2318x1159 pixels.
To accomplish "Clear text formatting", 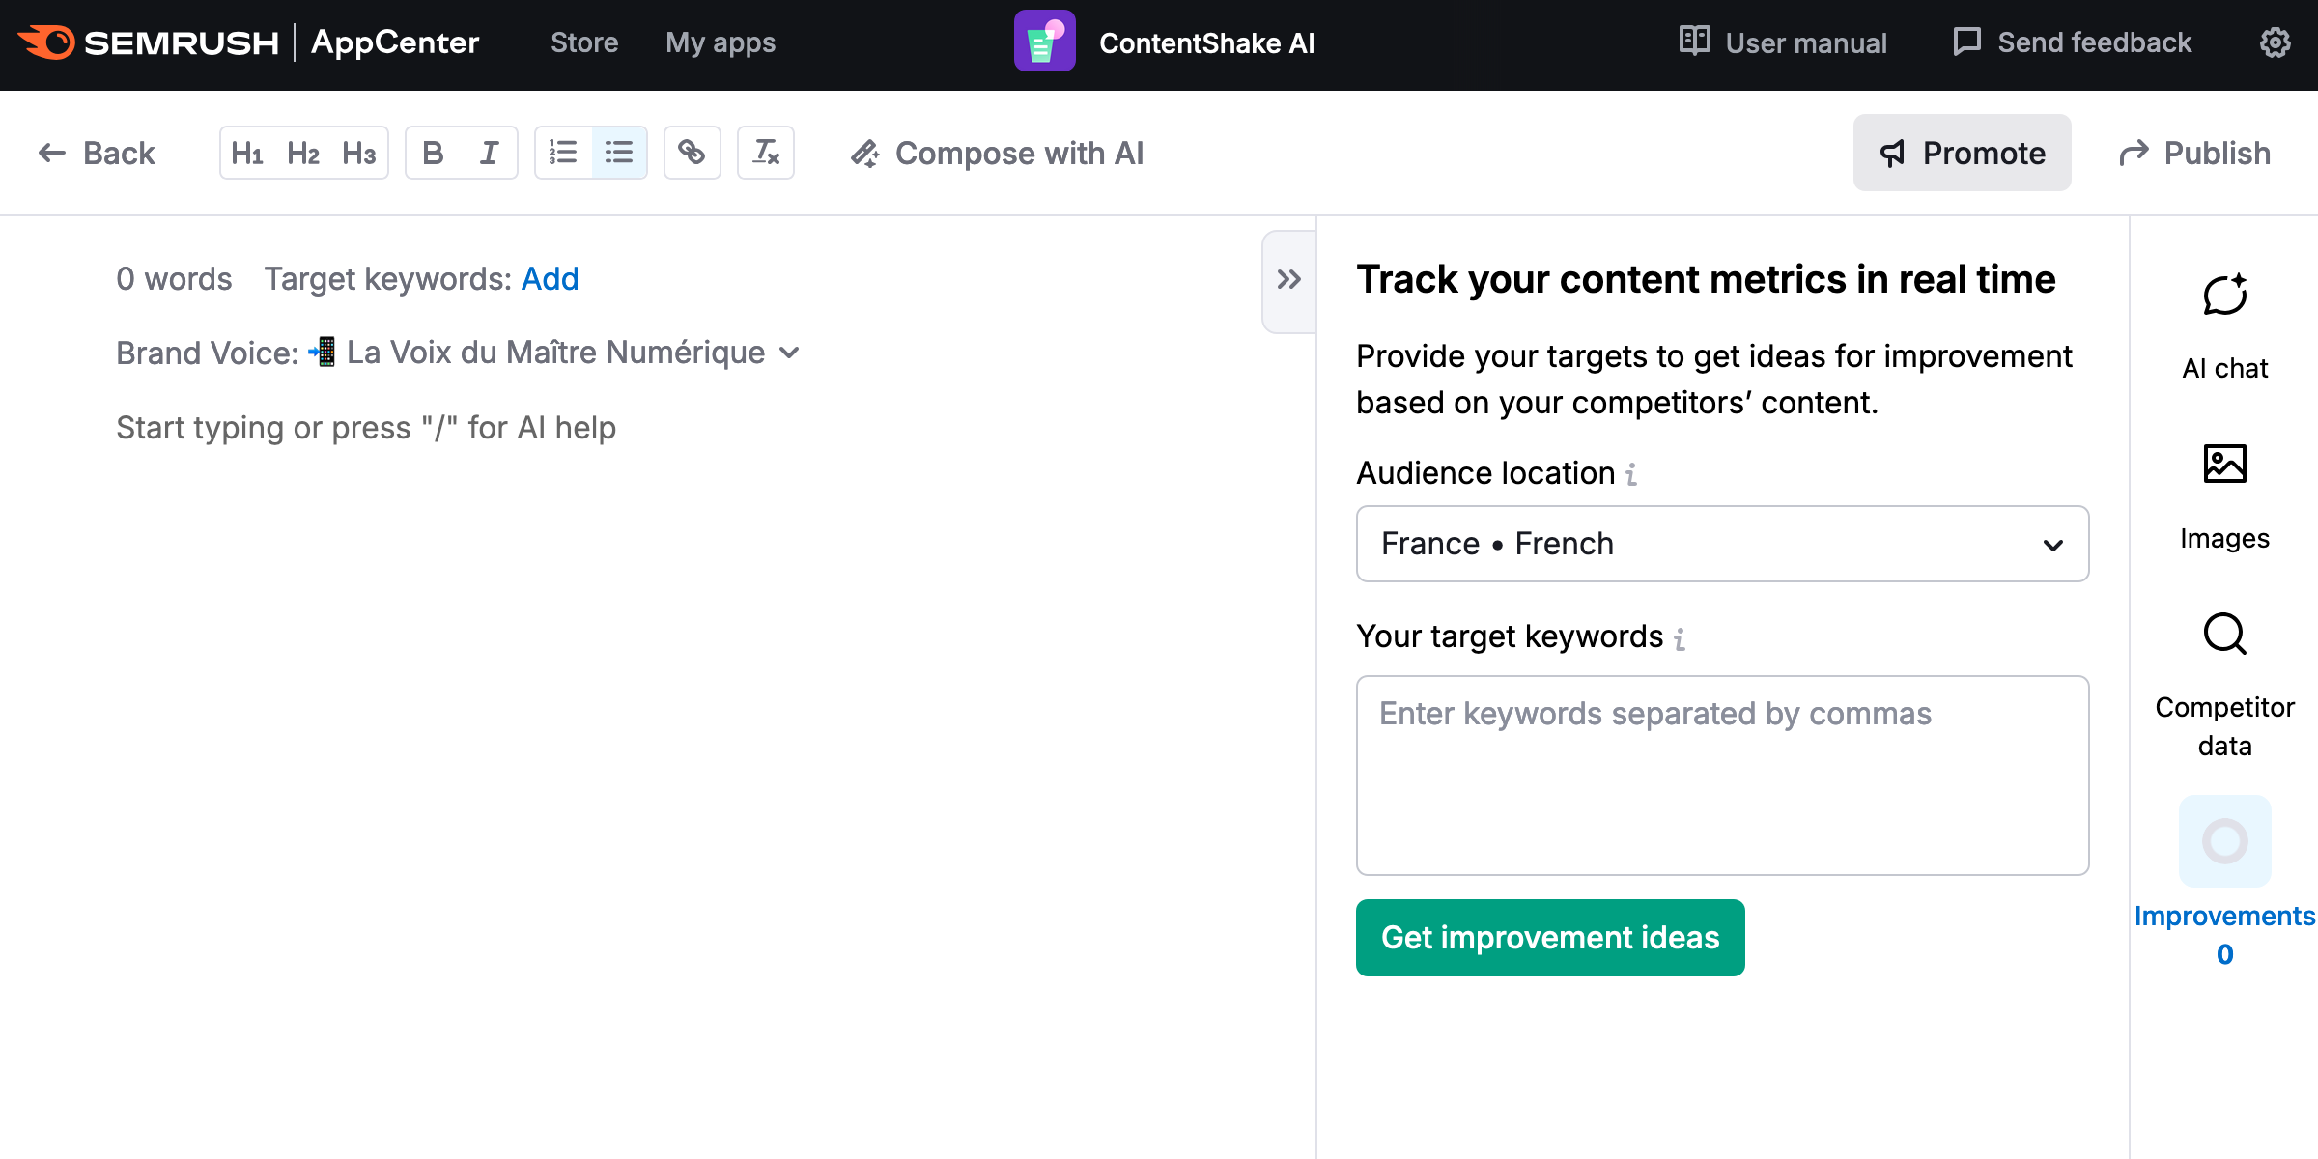I will point(766,153).
